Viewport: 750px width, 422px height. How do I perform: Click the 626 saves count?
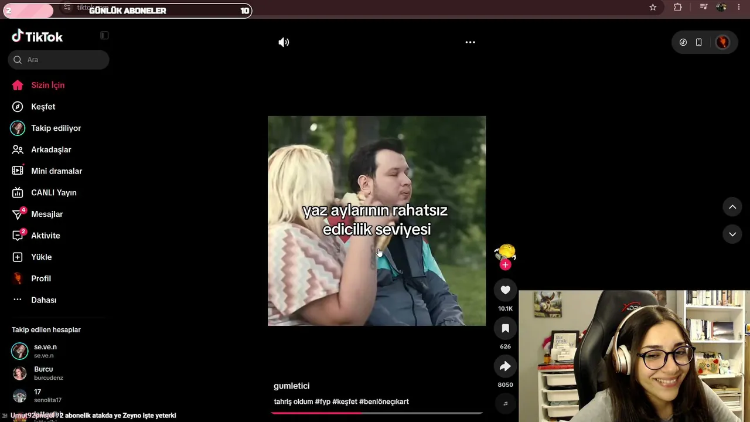coord(505,346)
